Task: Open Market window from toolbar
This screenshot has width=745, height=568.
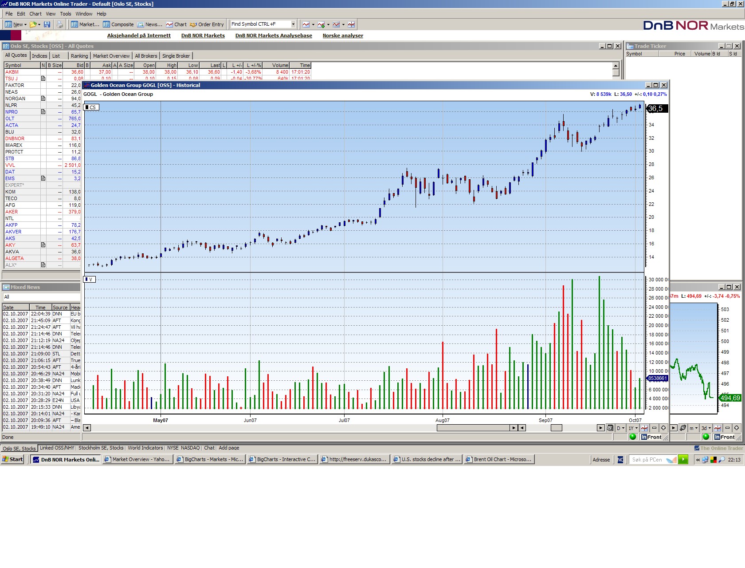Action: coord(85,24)
